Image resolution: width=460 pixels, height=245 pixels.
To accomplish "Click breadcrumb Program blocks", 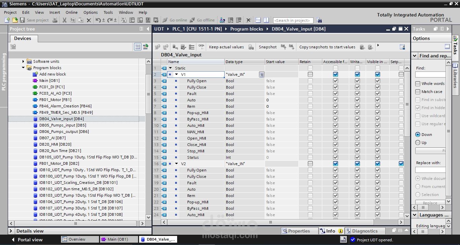I will [247, 29].
